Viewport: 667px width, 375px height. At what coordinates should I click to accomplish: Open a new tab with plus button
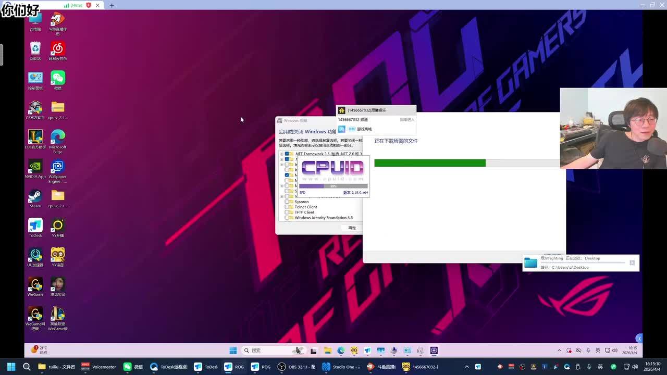point(112,5)
